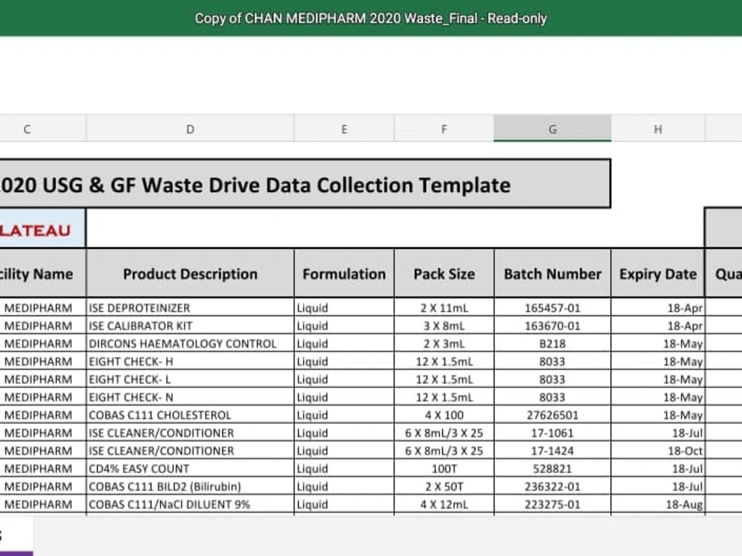Screen dimensions: 742x556
Task: Select pack size 4 X 100
Action: (444, 415)
